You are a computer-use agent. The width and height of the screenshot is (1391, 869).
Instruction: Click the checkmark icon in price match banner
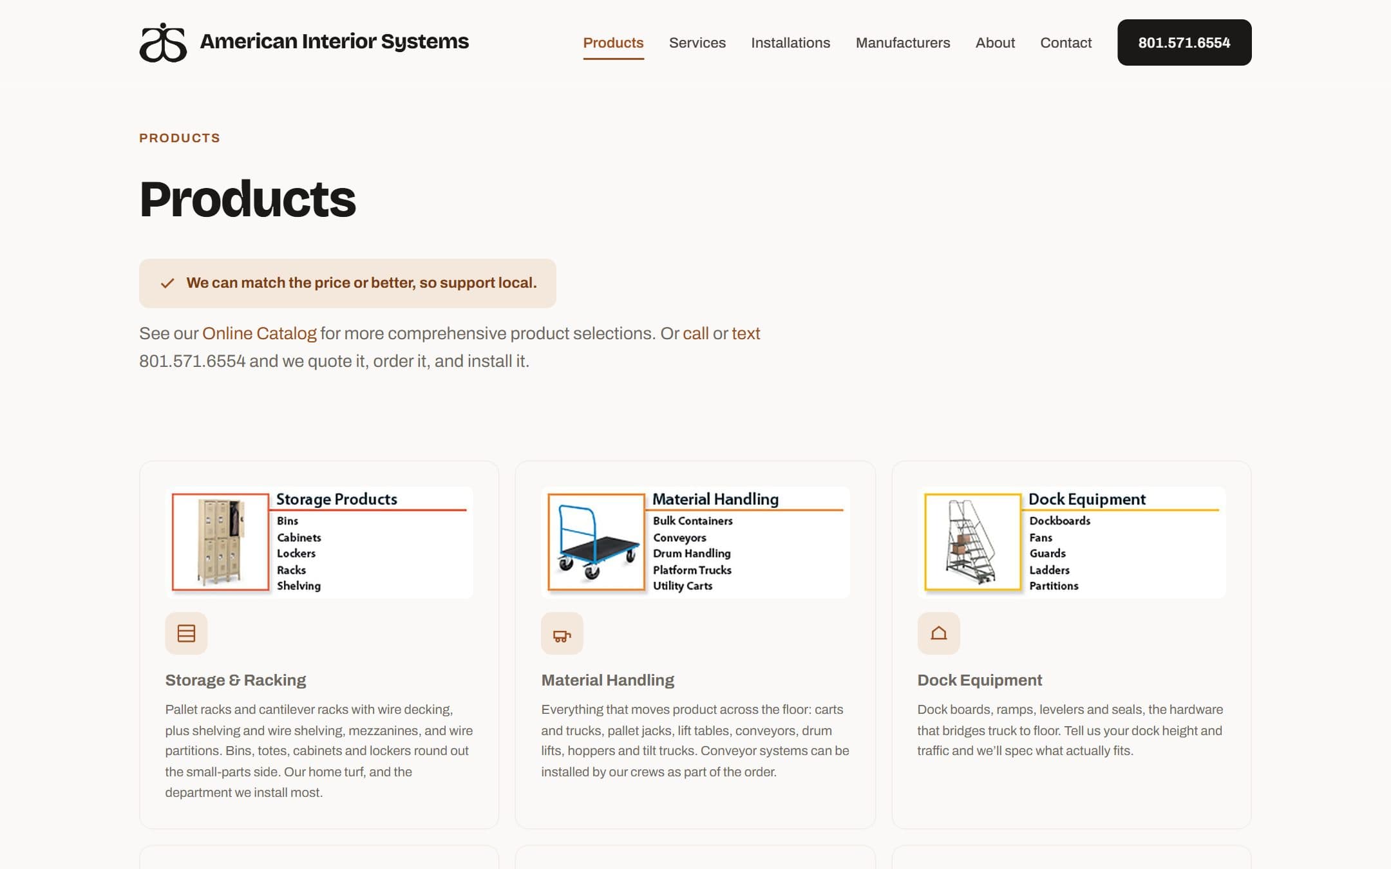167,283
